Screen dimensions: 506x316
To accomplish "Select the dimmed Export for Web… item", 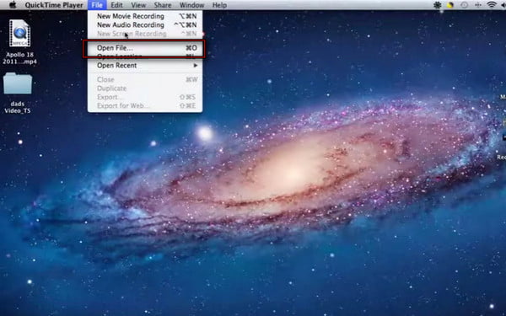I will point(145,106).
